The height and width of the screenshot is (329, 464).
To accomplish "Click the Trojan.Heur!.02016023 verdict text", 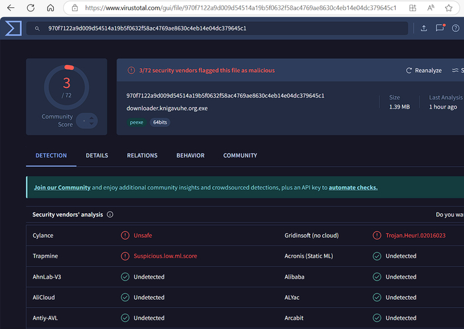I will click(416, 236).
